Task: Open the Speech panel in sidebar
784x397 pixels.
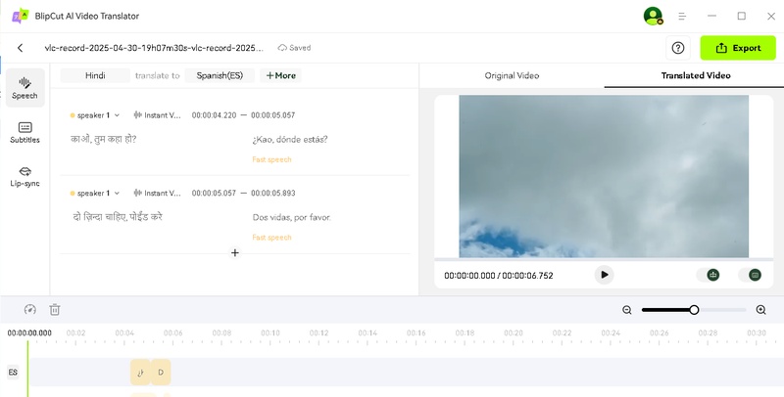Action: (x=24, y=88)
